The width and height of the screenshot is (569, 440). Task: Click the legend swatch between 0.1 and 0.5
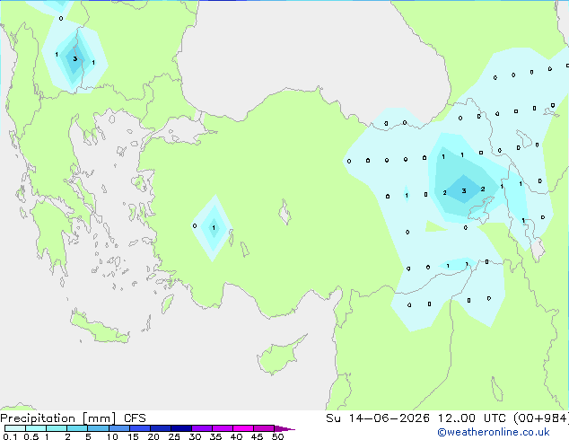[x=15, y=428]
